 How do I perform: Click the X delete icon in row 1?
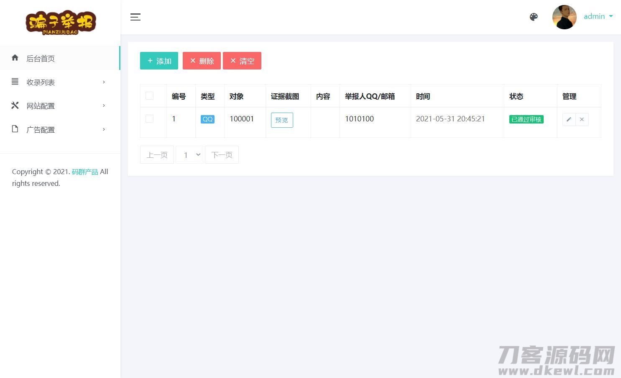tap(582, 119)
